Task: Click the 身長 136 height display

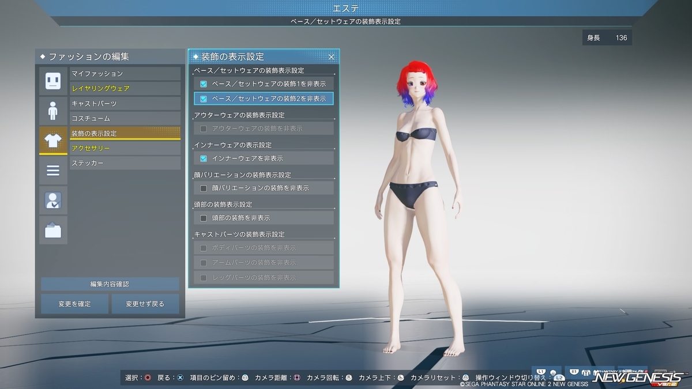Action: click(607, 38)
